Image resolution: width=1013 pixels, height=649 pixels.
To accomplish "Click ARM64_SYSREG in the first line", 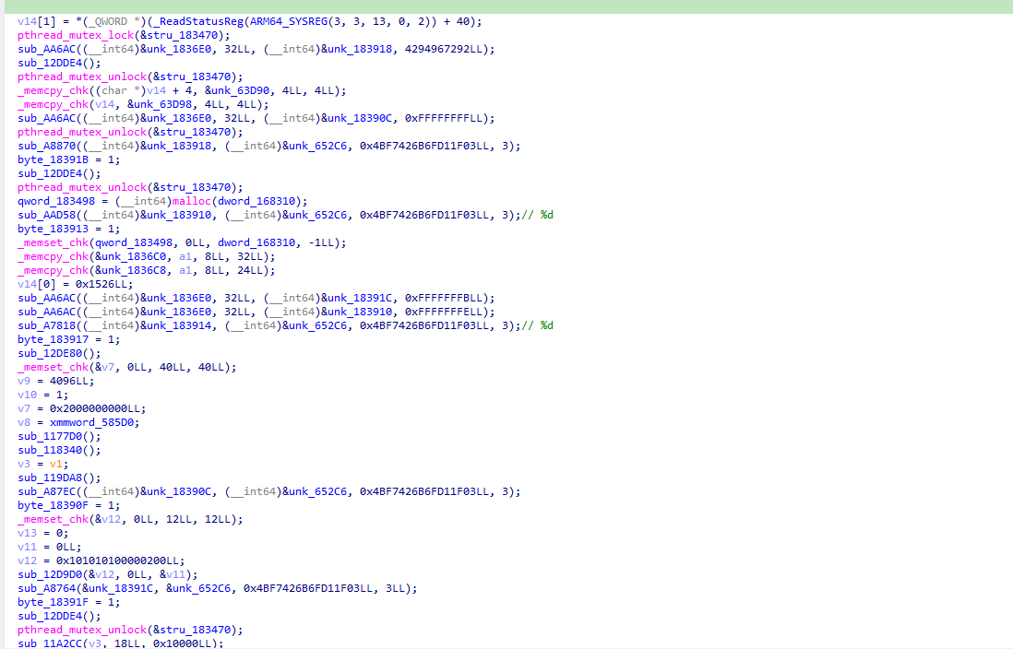I will [x=289, y=21].
